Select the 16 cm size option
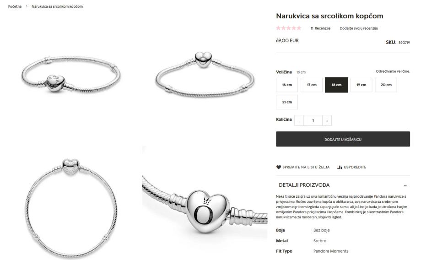This screenshot has height=260, width=421. (287, 85)
